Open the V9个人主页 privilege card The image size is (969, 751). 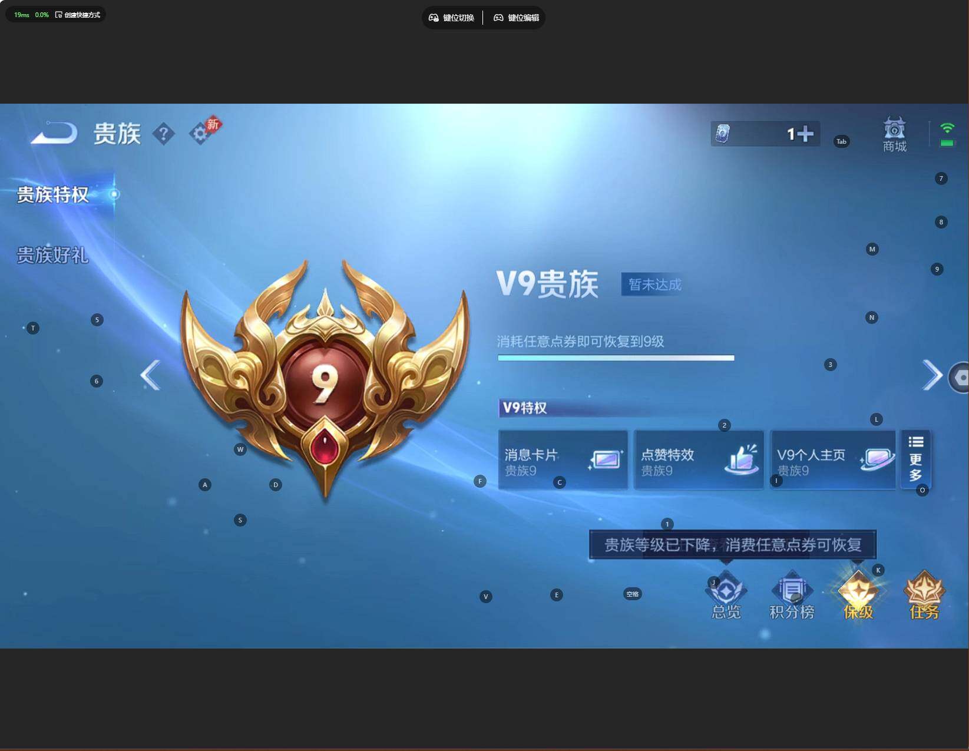click(834, 460)
